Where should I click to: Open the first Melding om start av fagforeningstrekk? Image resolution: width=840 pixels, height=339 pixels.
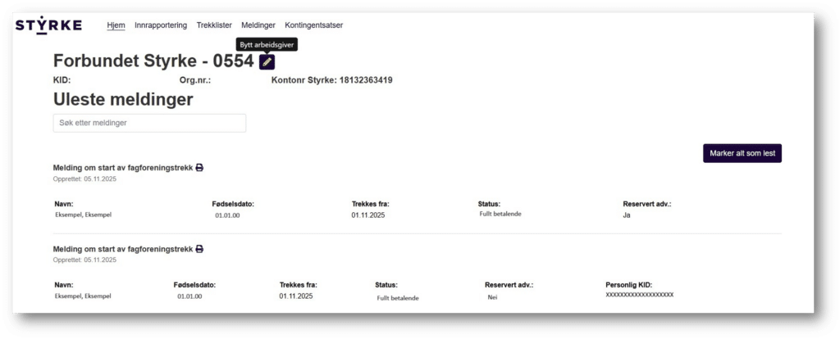point(122,167)
